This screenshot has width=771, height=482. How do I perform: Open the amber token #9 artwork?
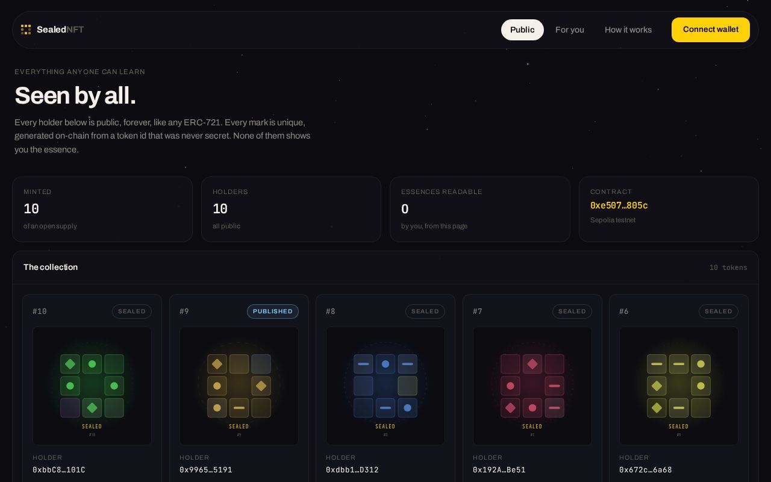coord(239,386)
